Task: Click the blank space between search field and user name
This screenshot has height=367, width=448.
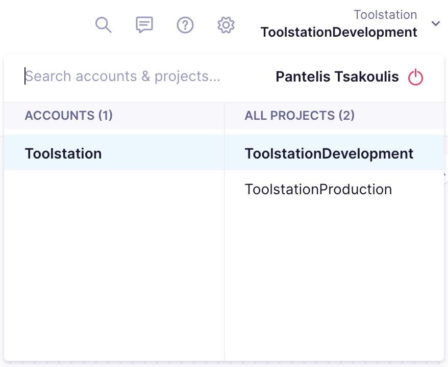Action: (x=247, y=76)
